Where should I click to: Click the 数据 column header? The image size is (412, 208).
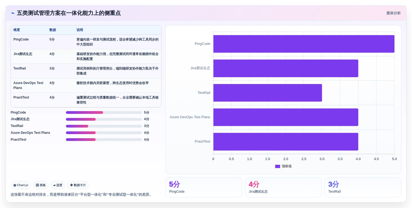pyautogui.click(x=53, y=30)
